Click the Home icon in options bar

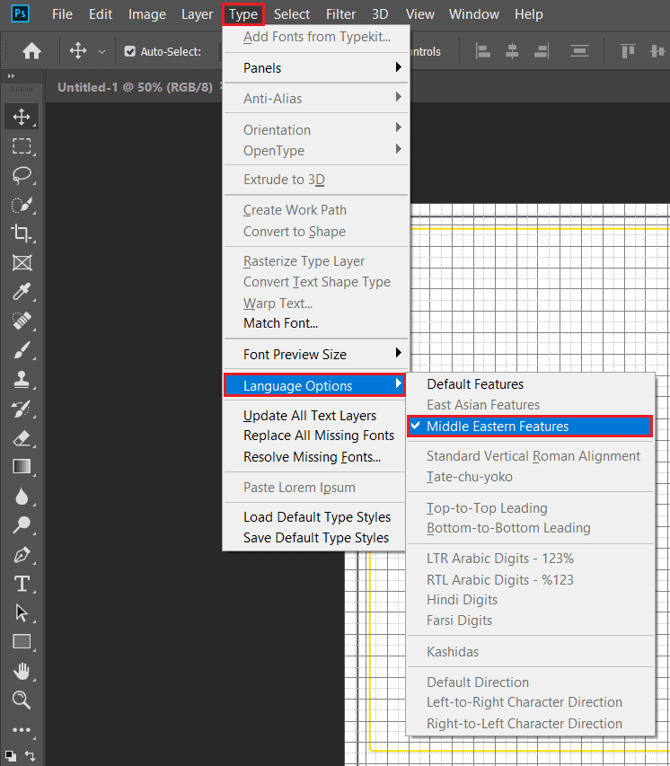click(31, 51)
